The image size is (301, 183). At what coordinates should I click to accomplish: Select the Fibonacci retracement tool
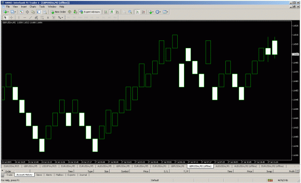click(x=42, y=18)
